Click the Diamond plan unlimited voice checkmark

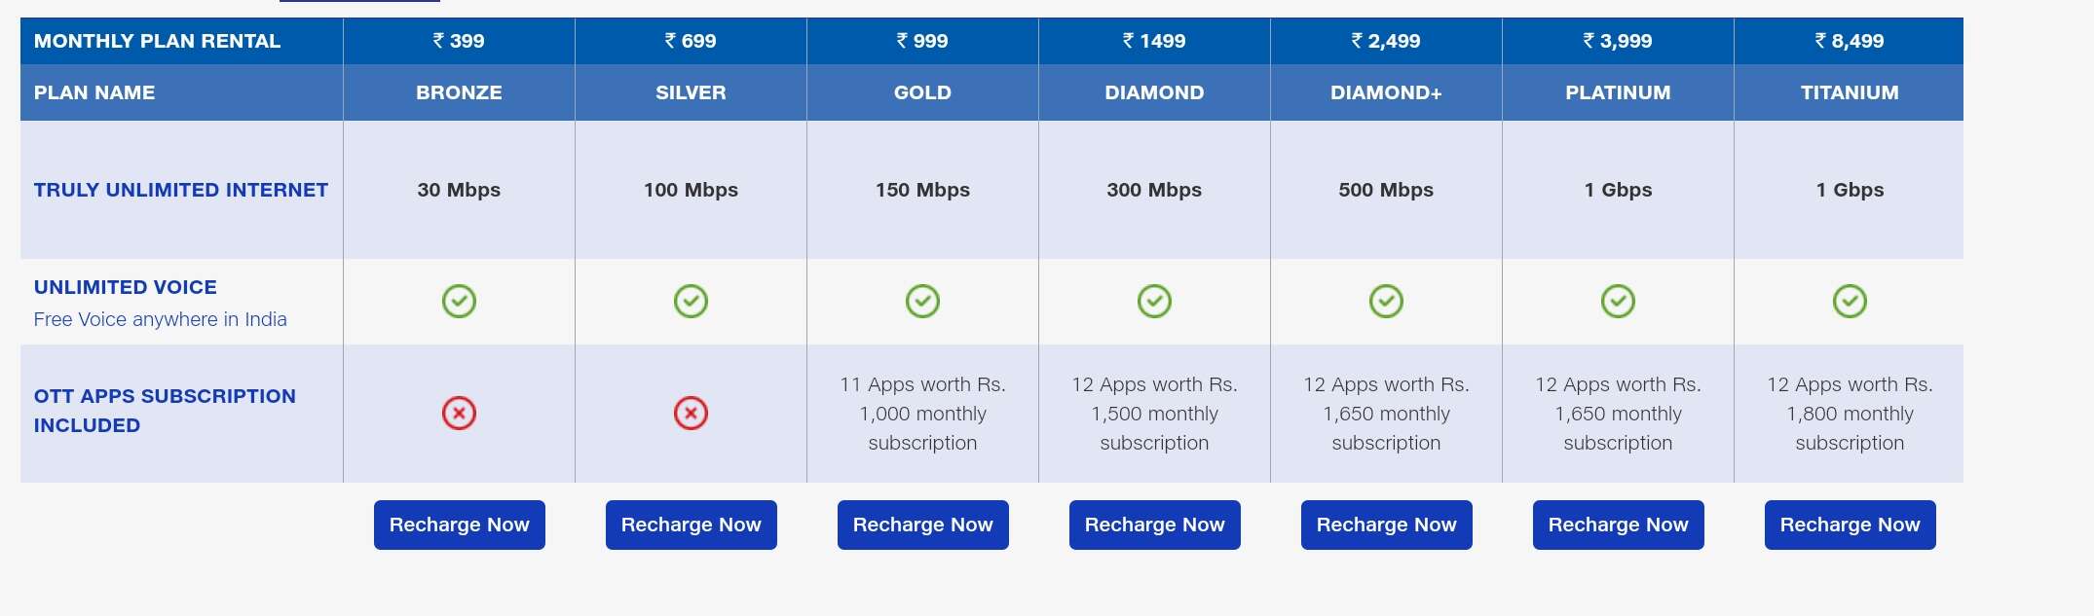[x=1154, y=301]
